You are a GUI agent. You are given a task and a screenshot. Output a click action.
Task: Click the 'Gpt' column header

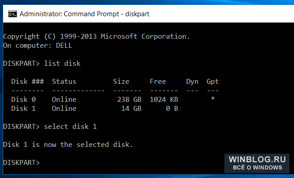click(x=213, y=82)
